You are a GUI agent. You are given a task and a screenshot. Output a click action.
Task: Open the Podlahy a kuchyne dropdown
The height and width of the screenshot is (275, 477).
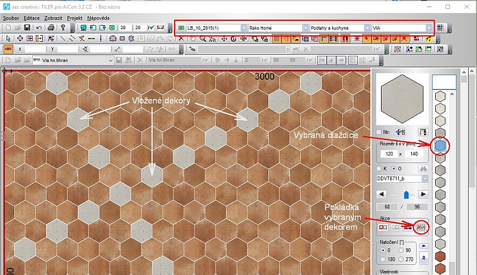click(367, 28)
